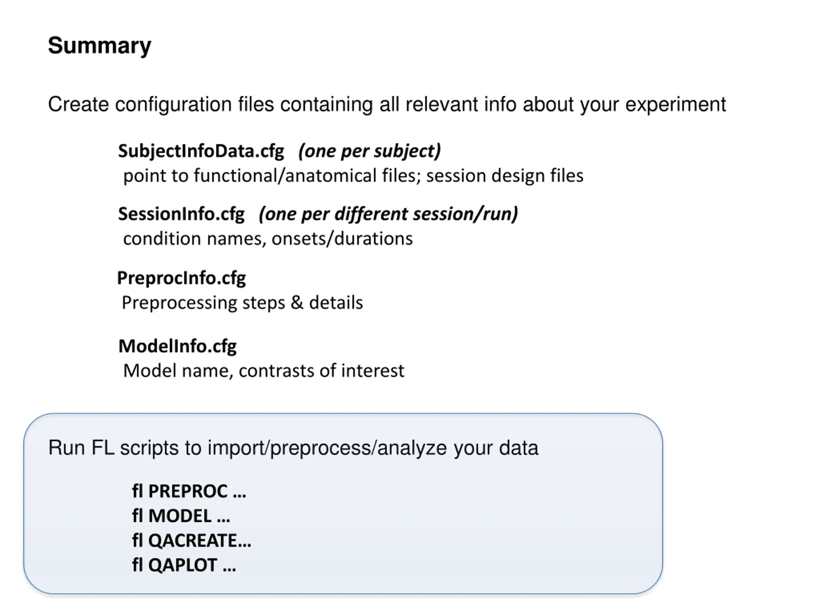This screenshot has height=615, width=820.
Task: Click the italic '(one per subject)' note
Action: pyautogui.click(x=370, y=151)
